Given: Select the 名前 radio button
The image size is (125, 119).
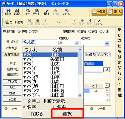Looking at the screenshot, I should click(54, 107).
